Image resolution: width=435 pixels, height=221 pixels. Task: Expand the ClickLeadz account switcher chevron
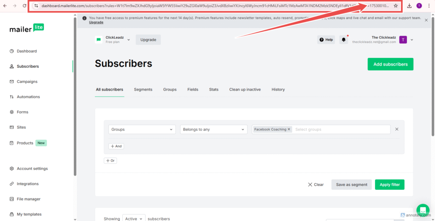coord(128,39)
